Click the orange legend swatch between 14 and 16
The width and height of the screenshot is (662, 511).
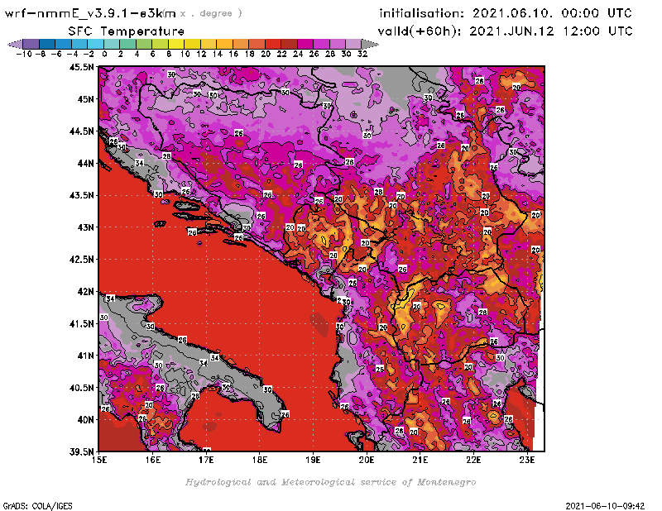tap(224, 44)
